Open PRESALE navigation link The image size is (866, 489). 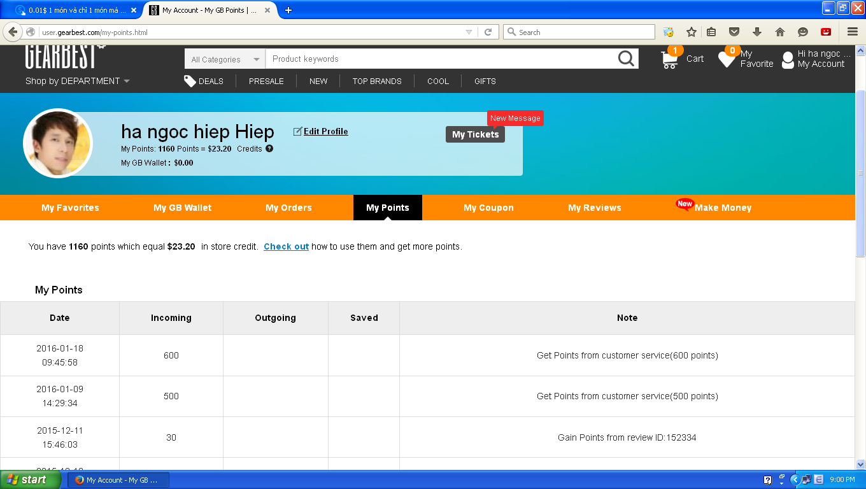point(266,81)
